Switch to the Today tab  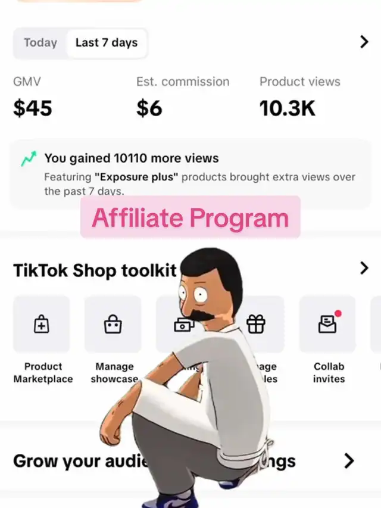40,43
